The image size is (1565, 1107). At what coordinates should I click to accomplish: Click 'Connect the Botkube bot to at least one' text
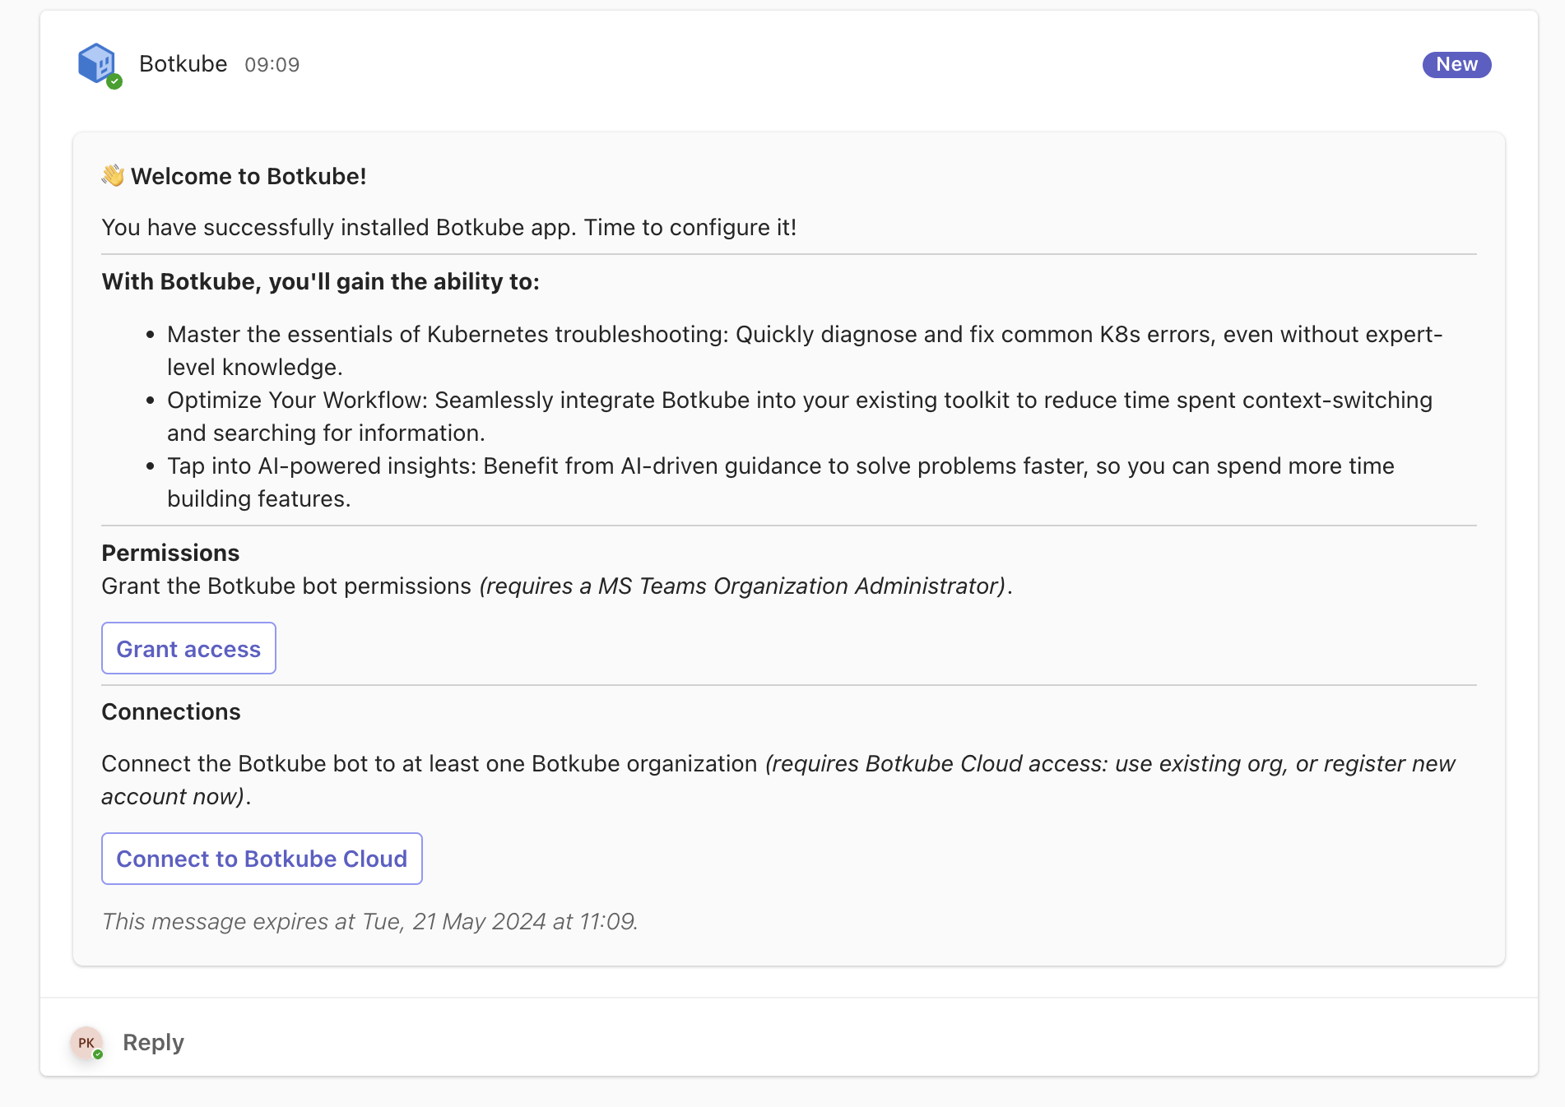tap(313, 763)
